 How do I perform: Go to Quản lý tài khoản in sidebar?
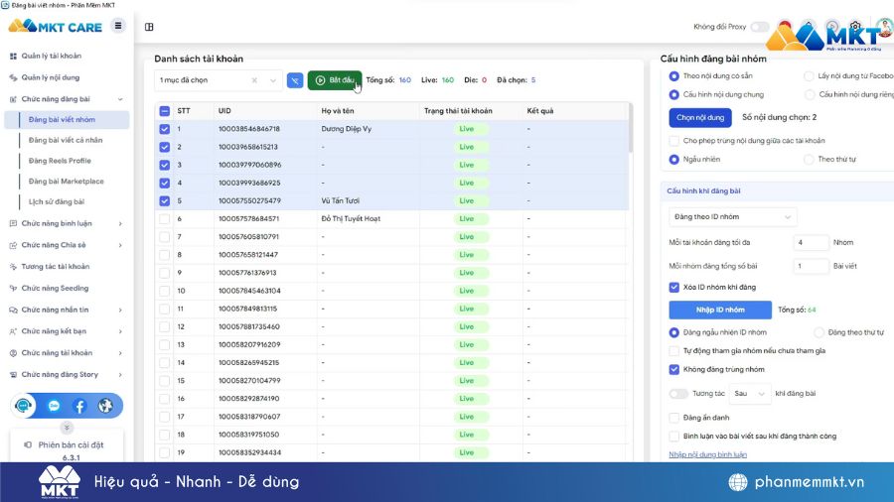coord(51,56)
